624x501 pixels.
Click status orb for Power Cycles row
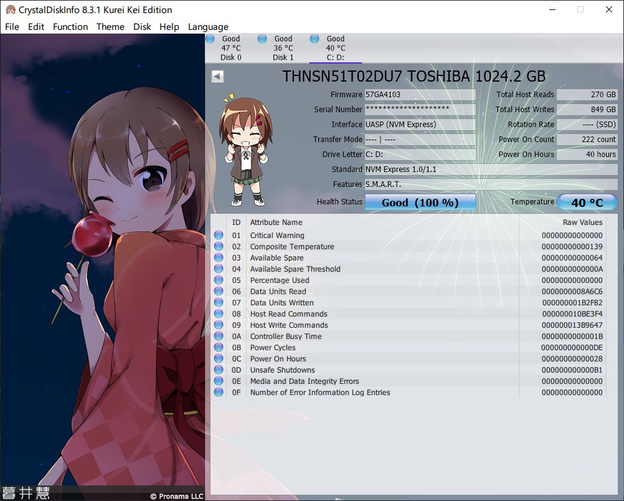(x=219, y=347)
